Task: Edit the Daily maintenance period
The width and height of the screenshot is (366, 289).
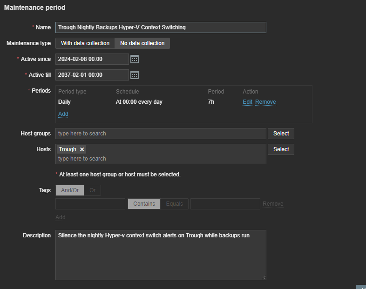Action: pos(247,102)
